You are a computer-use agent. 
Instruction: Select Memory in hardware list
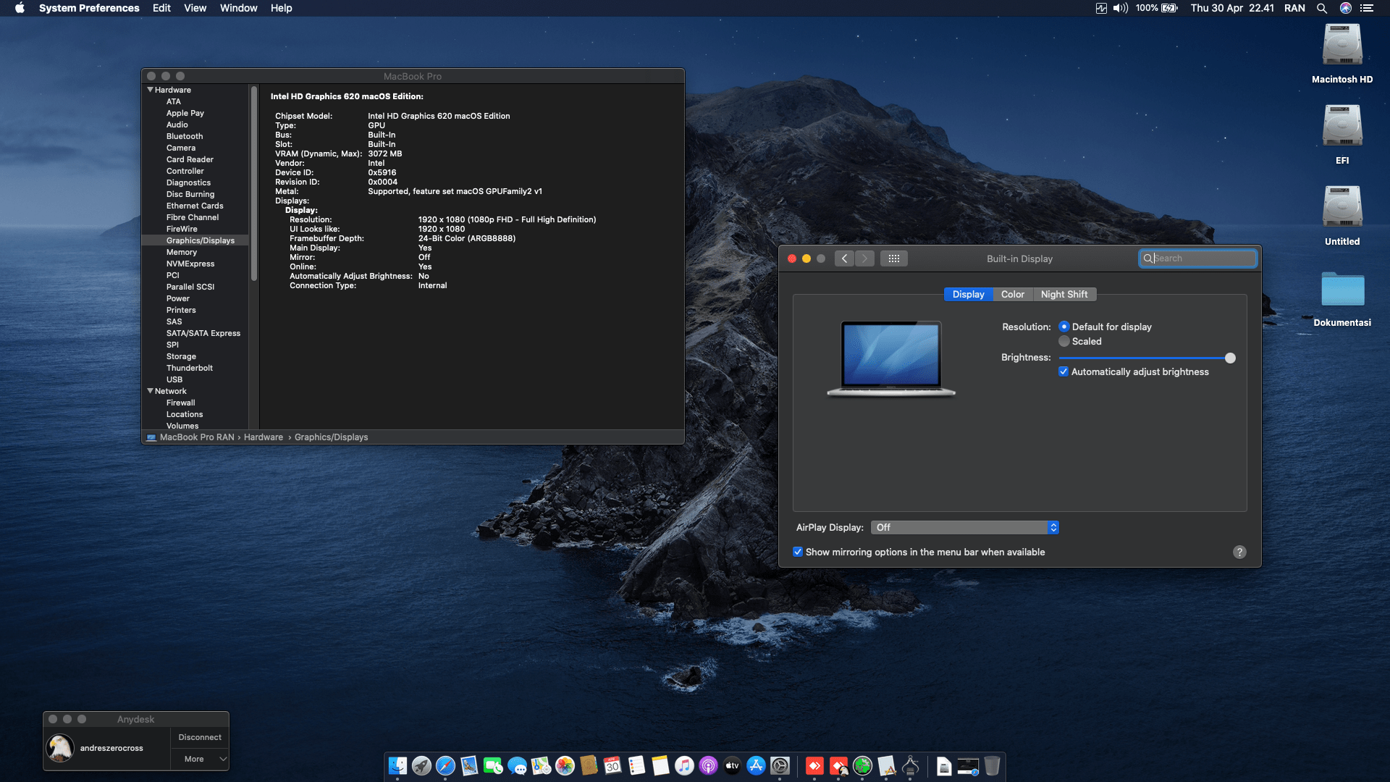(x=182, y=252)
